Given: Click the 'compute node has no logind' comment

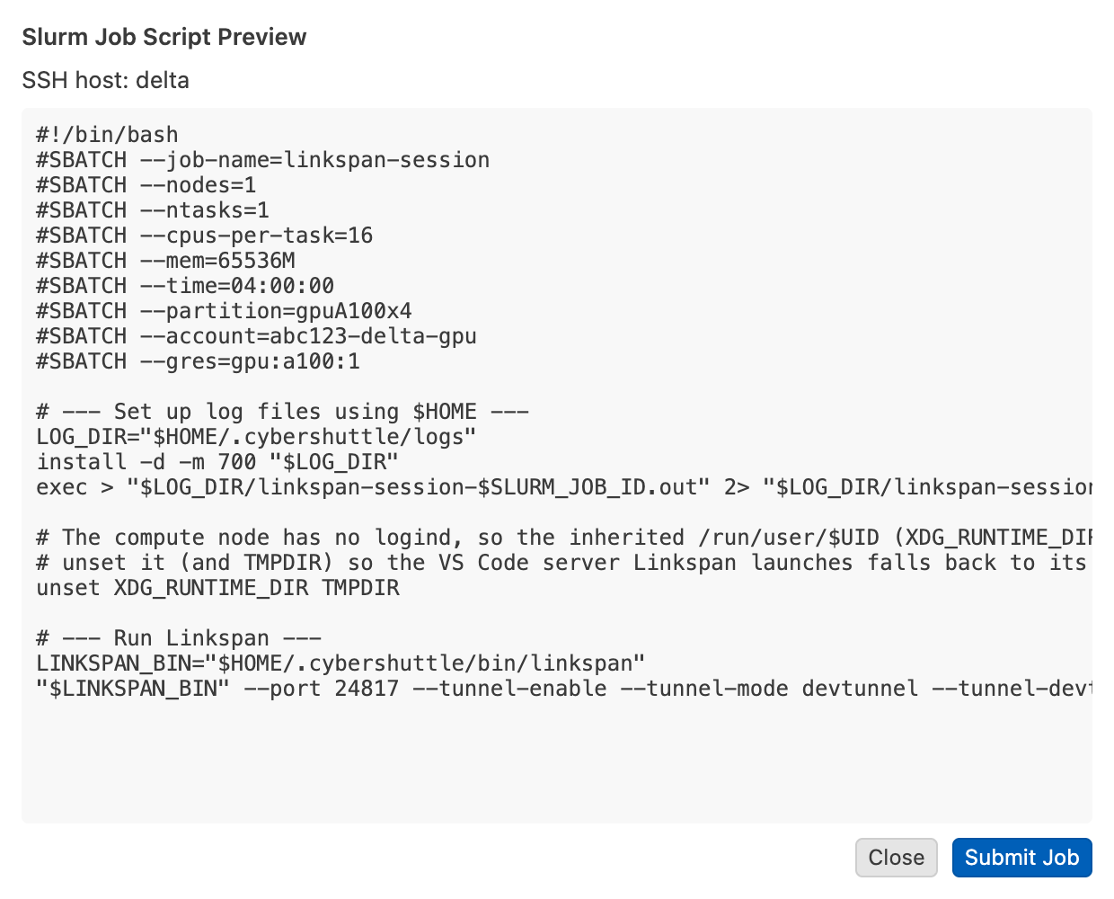Looking at the screenshot, I should coord(564,538).
